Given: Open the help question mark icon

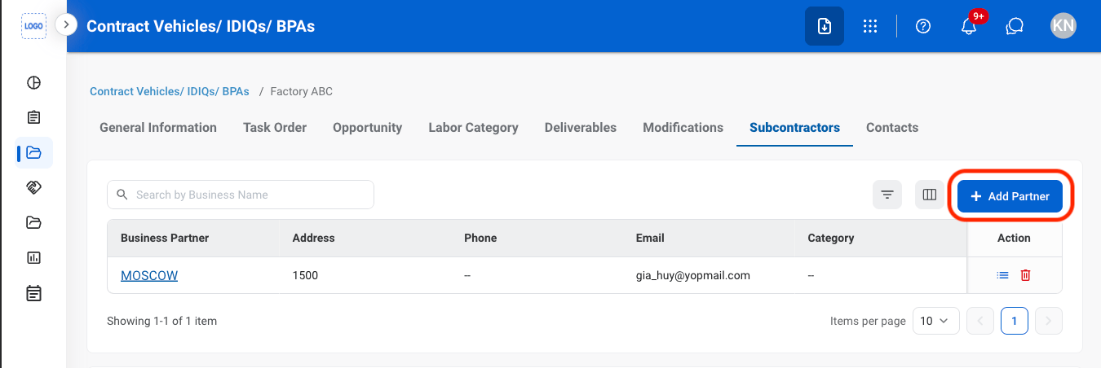Looking at the screenshot, I should pos(923,26).
